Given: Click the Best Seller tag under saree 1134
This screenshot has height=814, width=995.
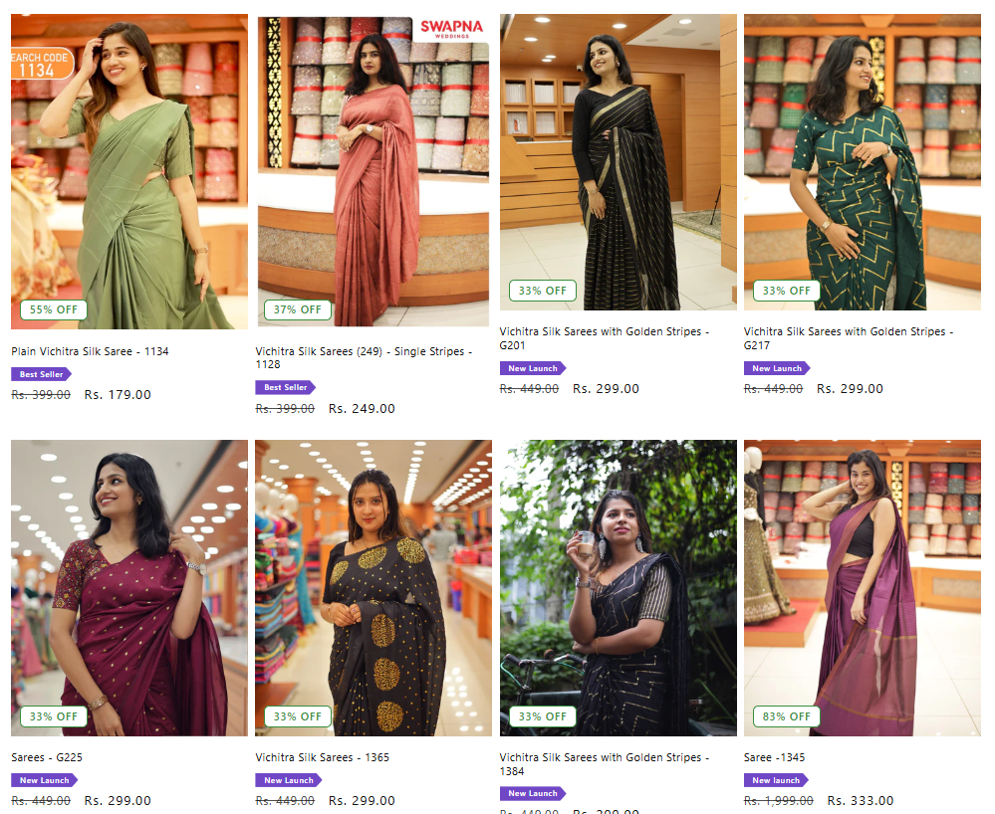Looking at the screenshot, I should tap(41, 374).
